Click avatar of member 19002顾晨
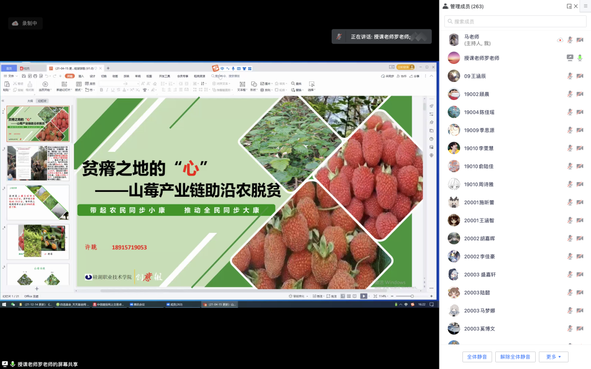Viewport: 591px width, 369px height. [454, 94]
